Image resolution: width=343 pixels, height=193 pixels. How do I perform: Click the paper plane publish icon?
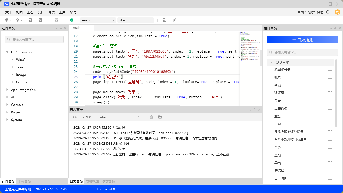click(x=174, y=20)
